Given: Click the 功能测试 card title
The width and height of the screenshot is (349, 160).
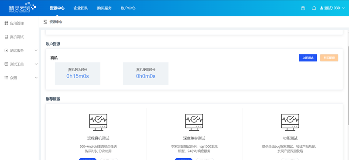Looking at the screenshot, I should 290,138.
